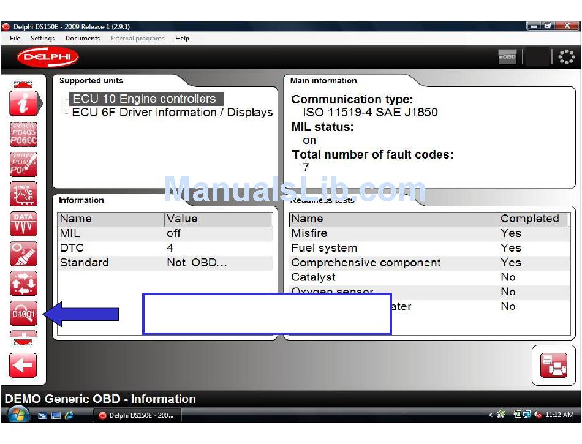
Task: Select the erase fault codes icon
Action: [23, 164]
